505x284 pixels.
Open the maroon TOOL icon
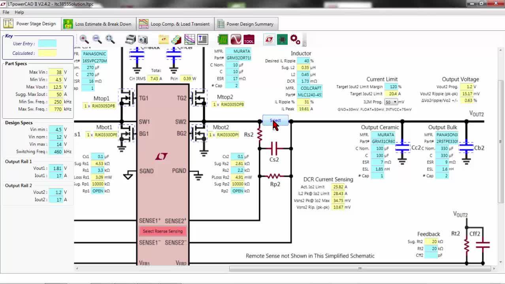249,39
